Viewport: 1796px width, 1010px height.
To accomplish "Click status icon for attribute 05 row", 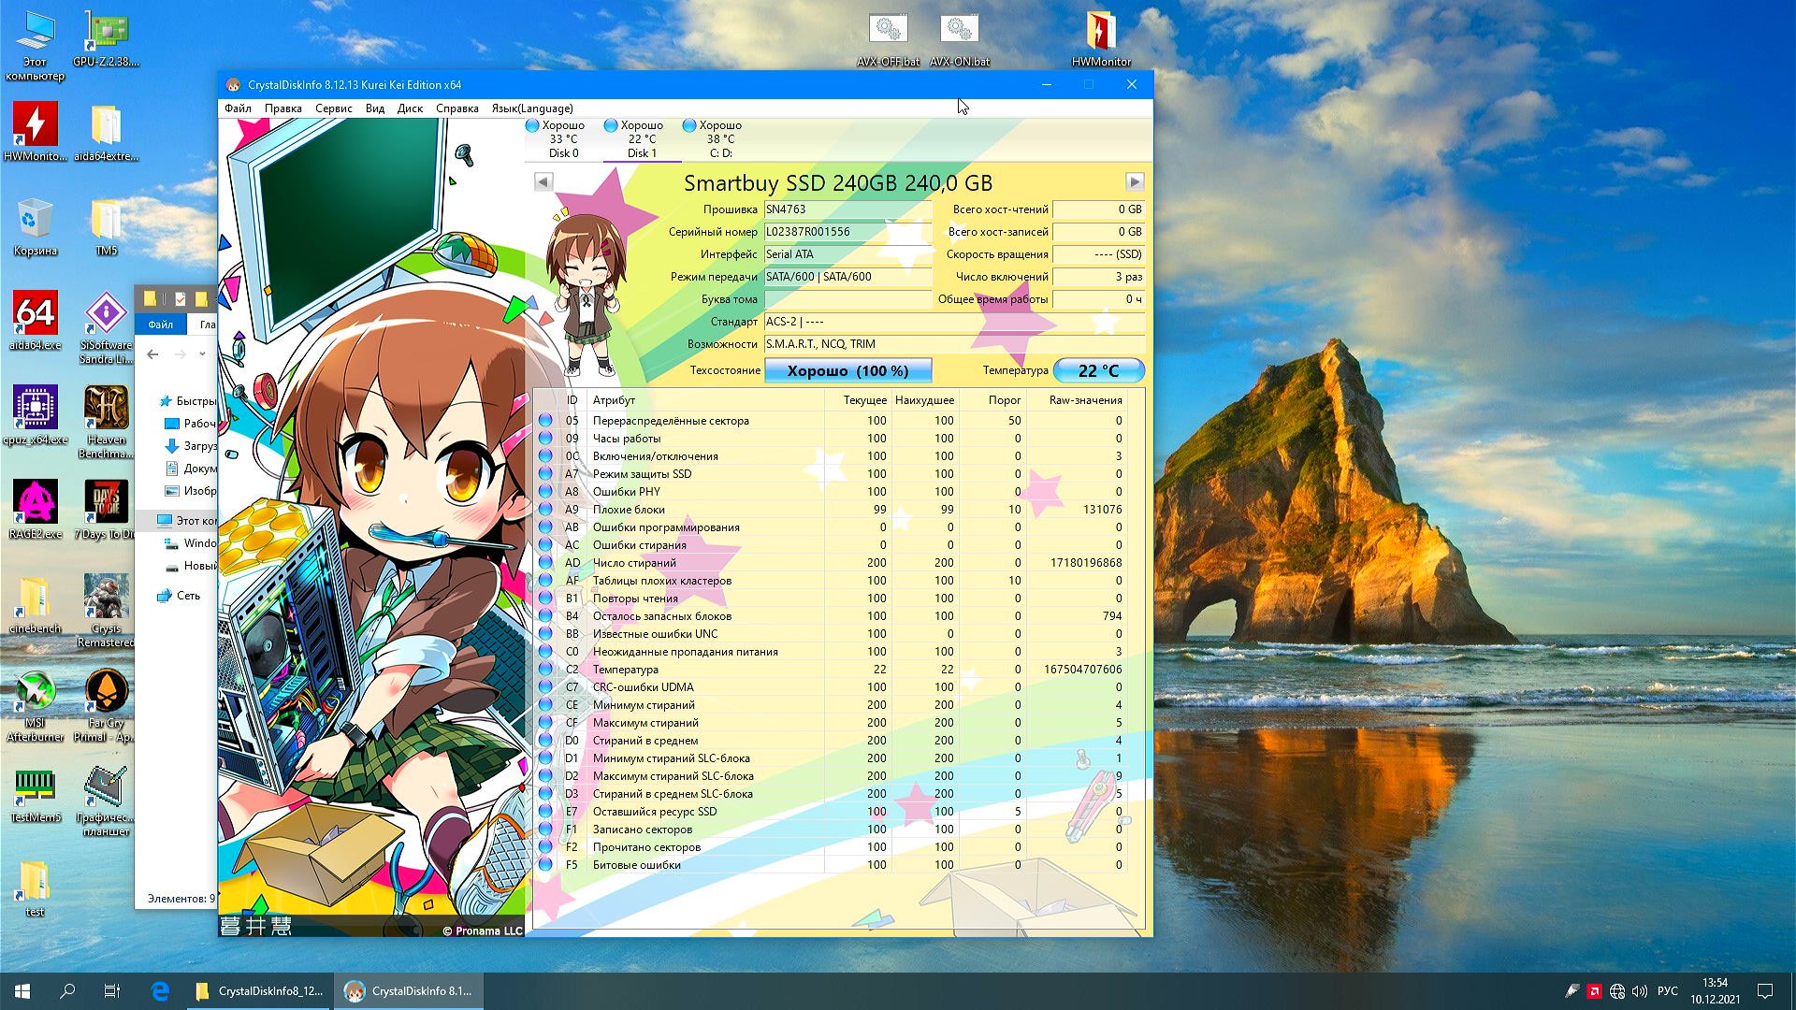I will 545,421.
